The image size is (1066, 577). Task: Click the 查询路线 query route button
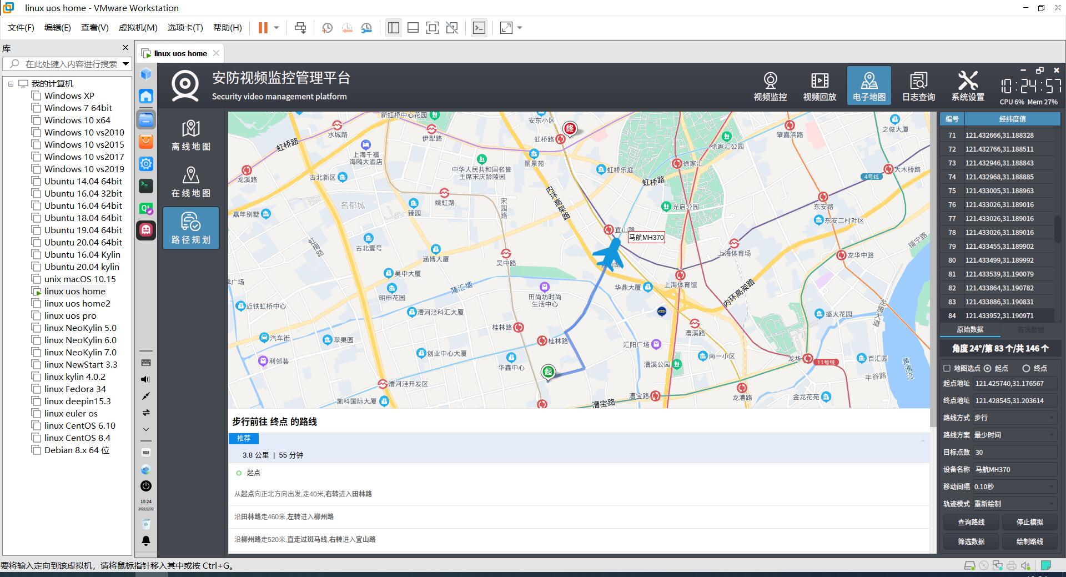[x=971, y=522]
